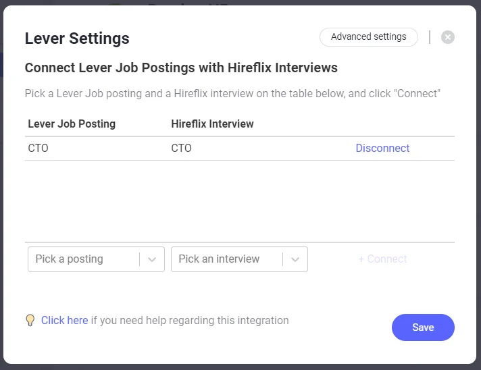
Task: Click the Hireflix Interview column header
Action: tap(212, 124)
